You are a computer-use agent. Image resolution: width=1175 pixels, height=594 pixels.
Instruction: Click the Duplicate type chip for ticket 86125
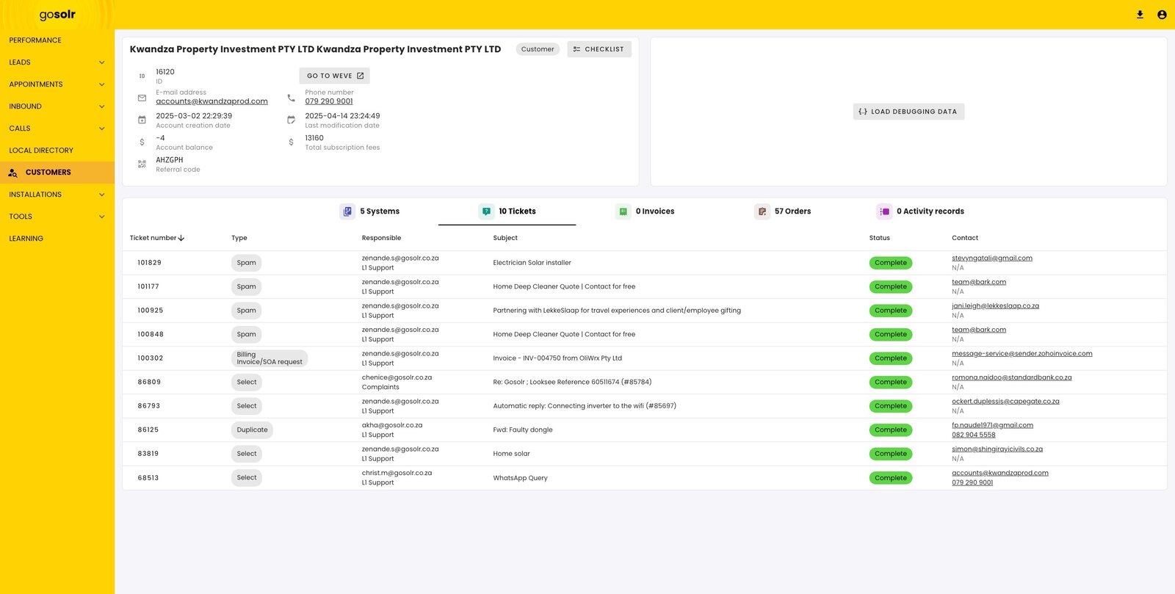coord(252,430)
